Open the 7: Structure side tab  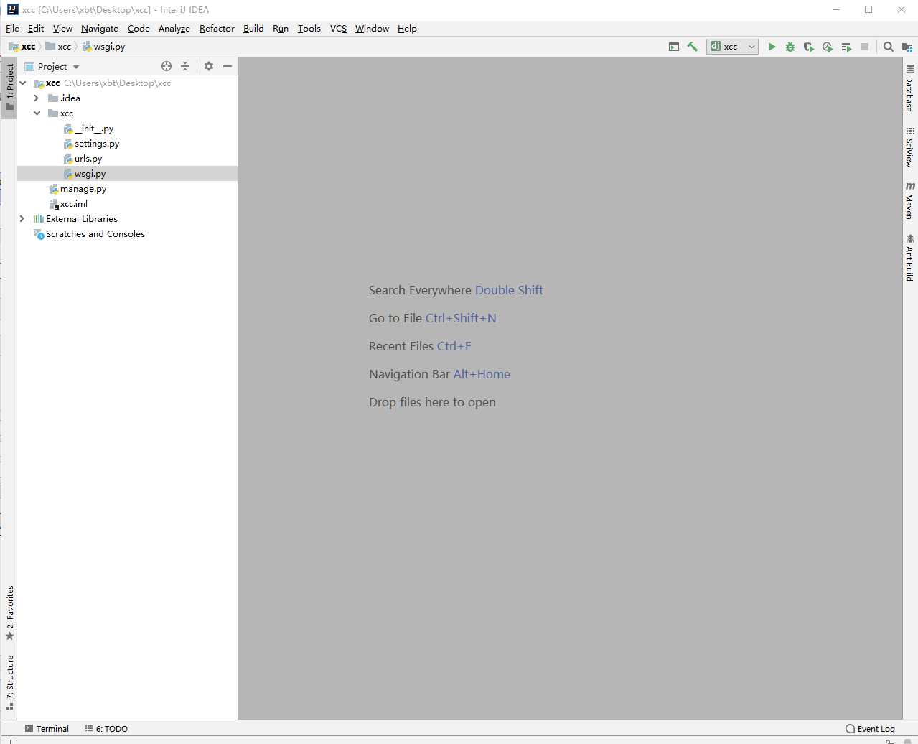point(10,682)
